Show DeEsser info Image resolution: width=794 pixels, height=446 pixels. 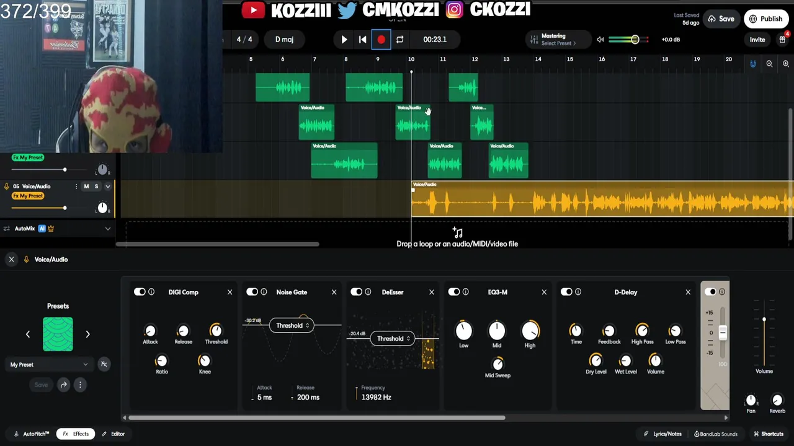[x=368, y=292]
